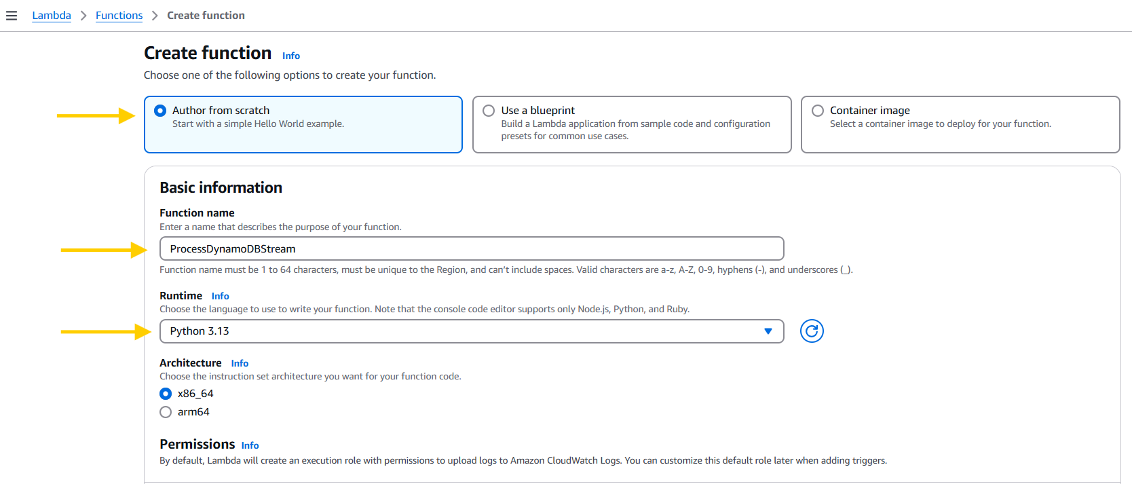The image size is (1132, 484).
Task: Go to Lambda breadcrumb link
Action: click(x=52, y=16)
